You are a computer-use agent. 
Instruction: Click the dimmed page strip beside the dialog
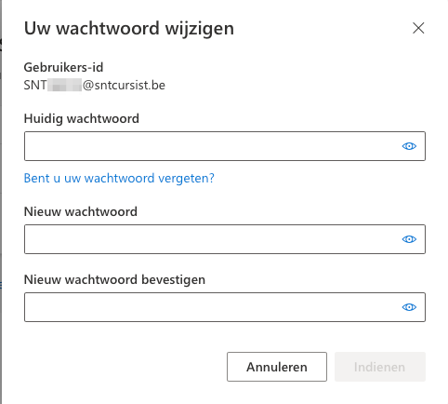pyautogui.click(x=1, y=202)
